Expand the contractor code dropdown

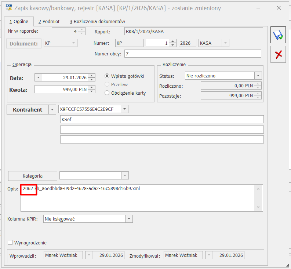point(125,109)
